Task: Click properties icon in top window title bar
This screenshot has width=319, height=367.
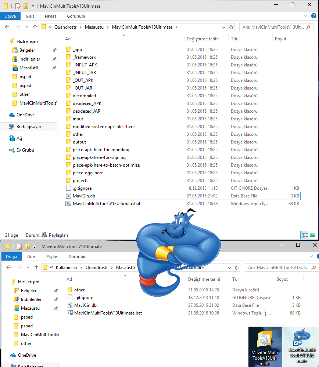Action: [x=18, y=6]
